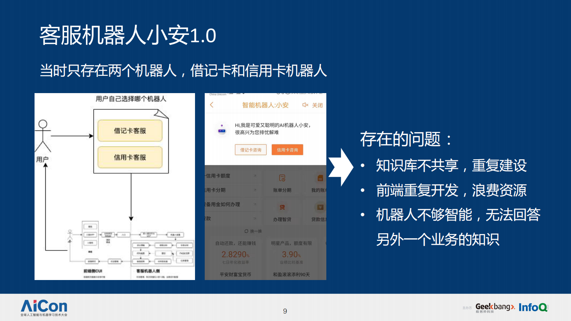Click the chat title 智能机器人:小安

tap(266, 105)
